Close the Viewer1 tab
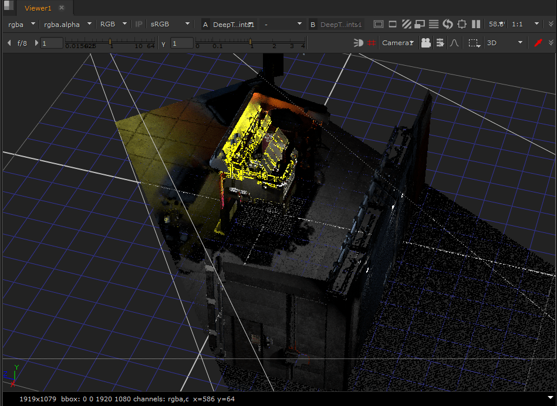557x406 pixels. pos(62,8)
